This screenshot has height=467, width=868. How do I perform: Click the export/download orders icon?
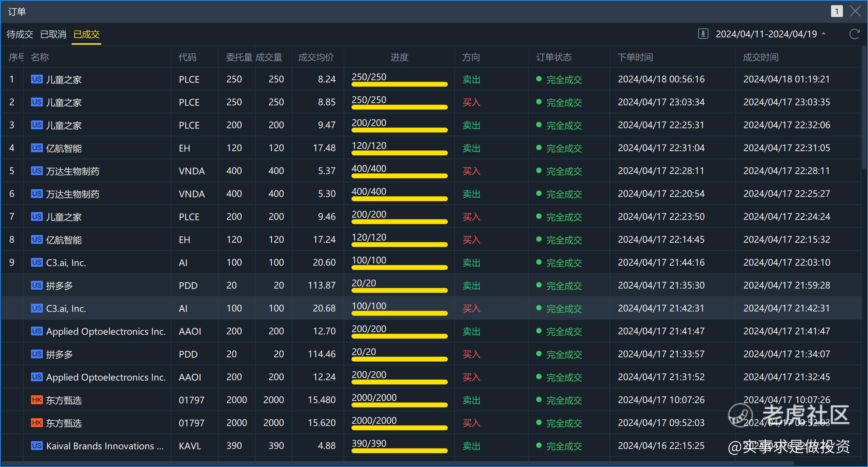click(703, 34)
